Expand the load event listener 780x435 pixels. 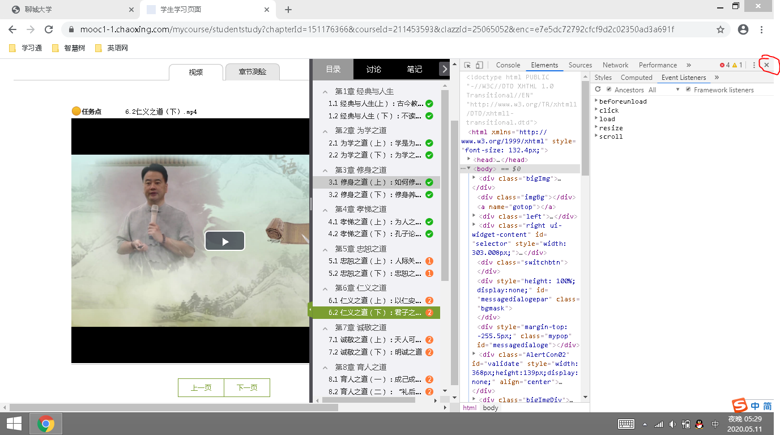[x=597, y=119]
